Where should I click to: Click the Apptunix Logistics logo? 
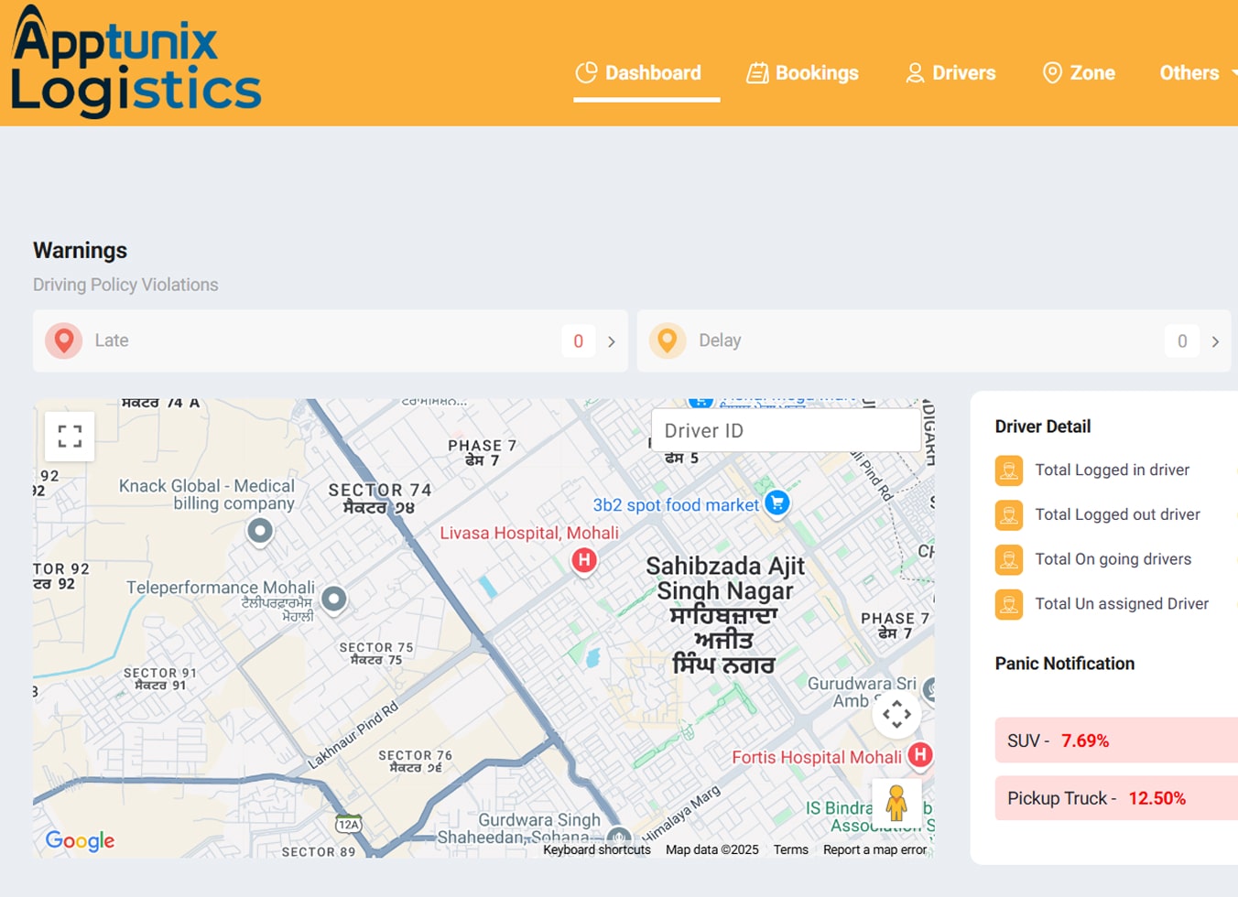point(136,62)
